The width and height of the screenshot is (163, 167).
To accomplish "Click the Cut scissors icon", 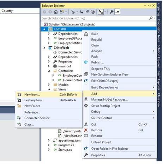I will [86, 124].
